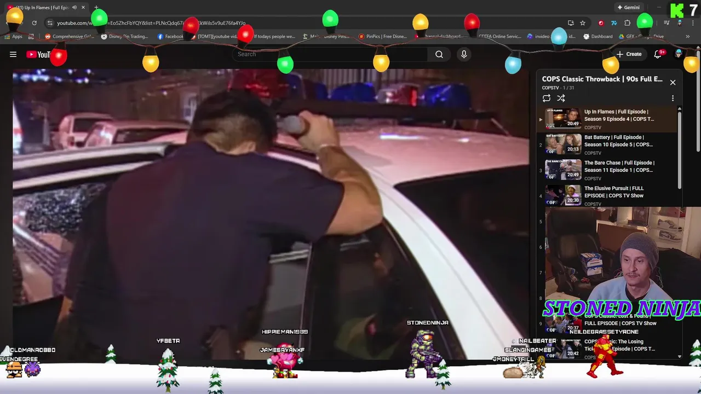
Task: Click the playlist panel scrollbar
Action: click(x=680, y=150)
